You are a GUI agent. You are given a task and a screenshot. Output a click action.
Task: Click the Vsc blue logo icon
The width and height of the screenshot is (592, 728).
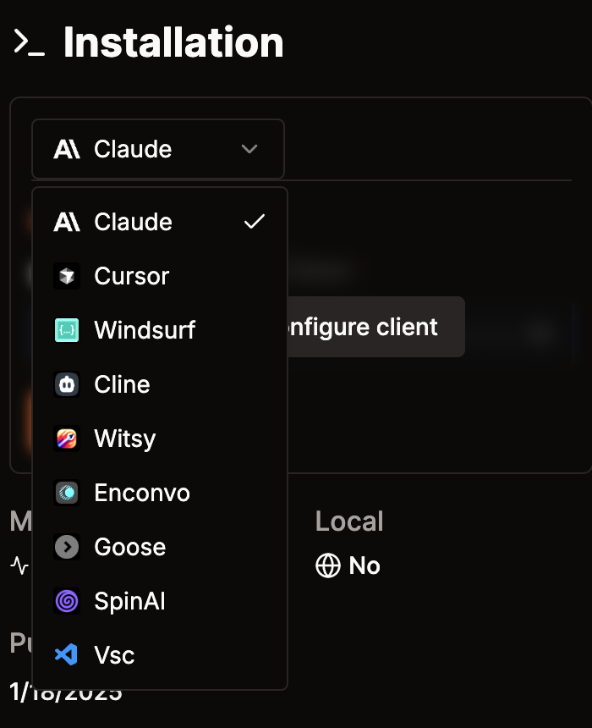click(x=67, y=655)
